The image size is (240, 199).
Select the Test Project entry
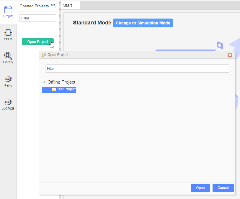click(x=59, y=89)
